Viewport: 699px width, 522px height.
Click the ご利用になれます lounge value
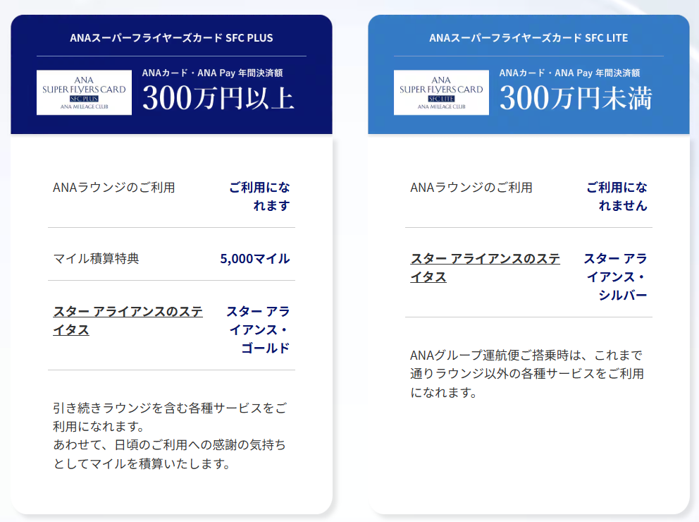pos(259,196)
